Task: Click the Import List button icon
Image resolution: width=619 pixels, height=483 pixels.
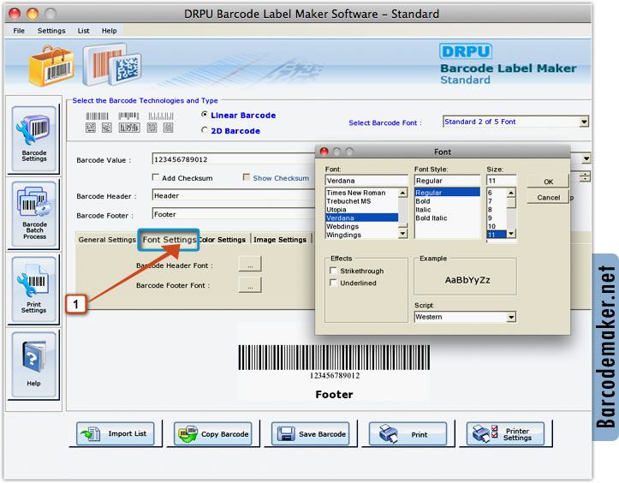Action: tap(91, 433)
